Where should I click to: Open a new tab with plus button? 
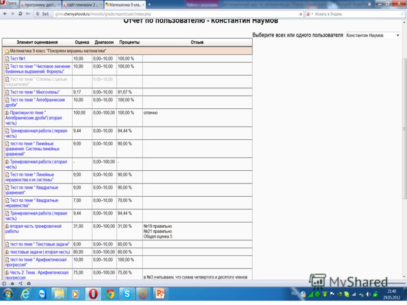[149, 5]
